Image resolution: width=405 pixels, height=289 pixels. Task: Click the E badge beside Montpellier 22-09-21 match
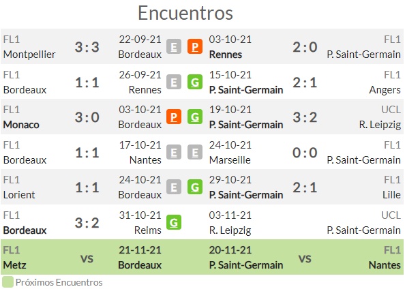(x=174, y=47)
